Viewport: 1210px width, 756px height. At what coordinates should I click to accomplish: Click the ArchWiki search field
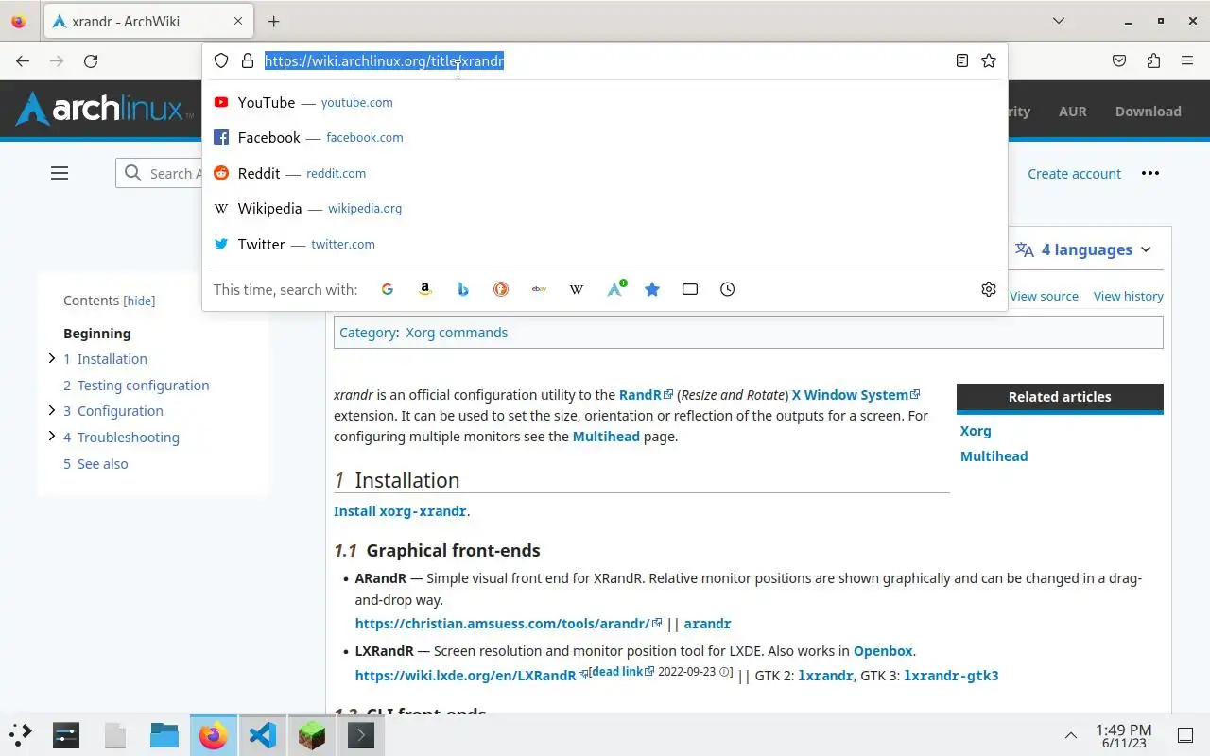coord(161,173)
